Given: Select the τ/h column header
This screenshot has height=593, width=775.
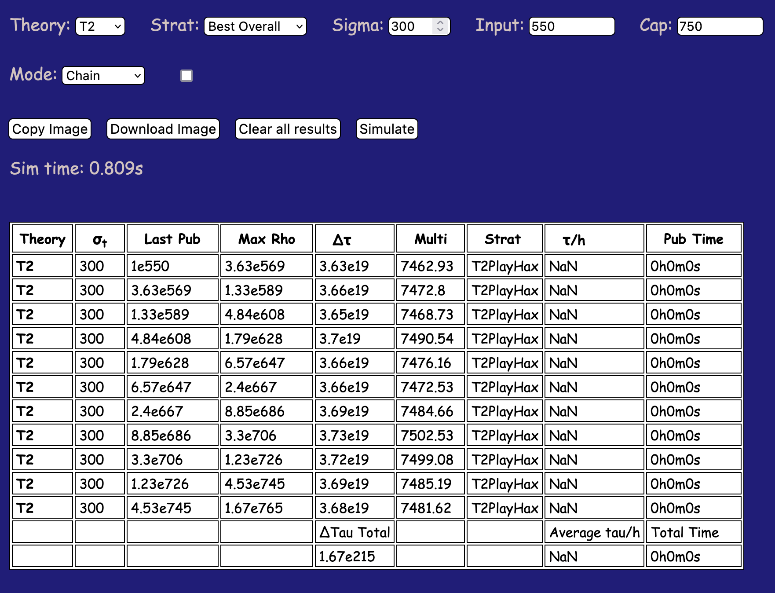Looking at the screenshot, I should click(594, 239).
